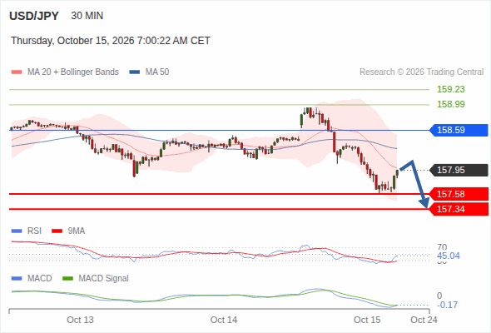Viewport: 491px width, 333px height.
Task: Click the RSI value 45.04
Action: click(449, 256)
